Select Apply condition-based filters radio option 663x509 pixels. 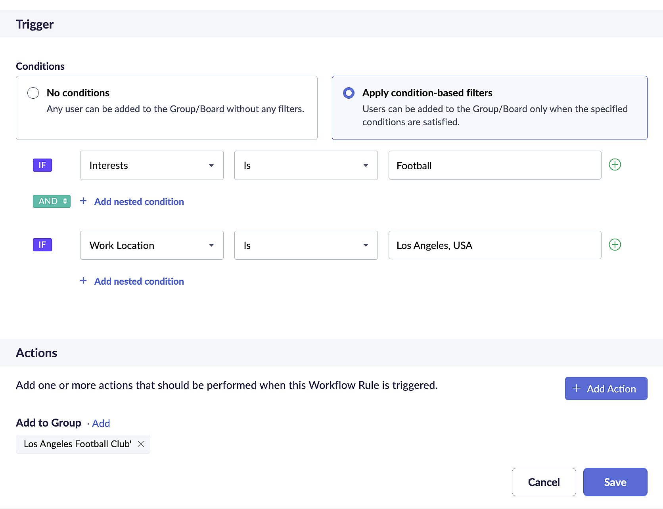(x=349, y=93)
